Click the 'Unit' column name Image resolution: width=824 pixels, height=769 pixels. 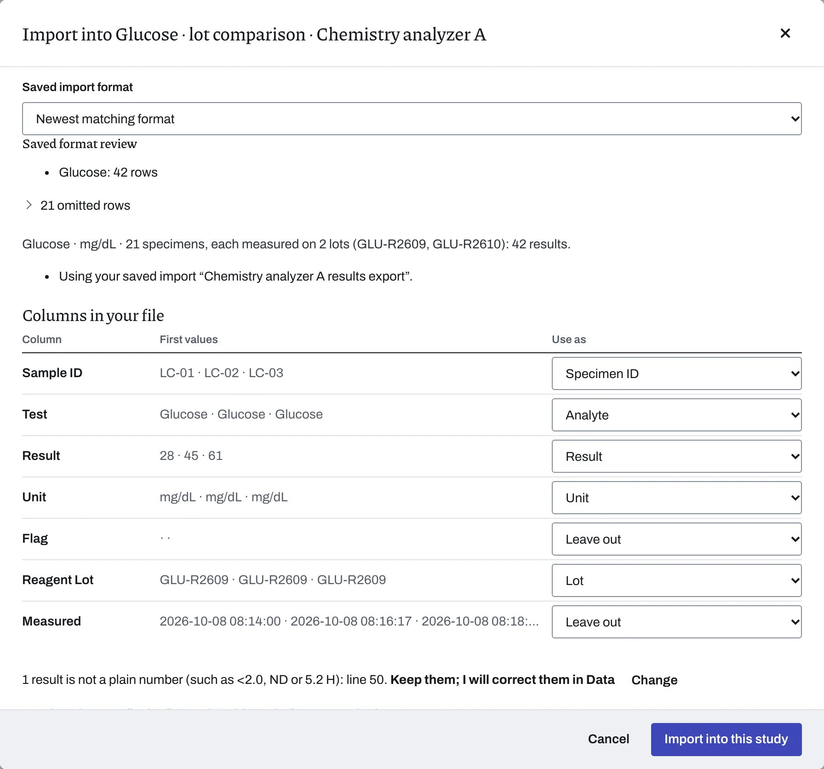click(x=34, y=497)
